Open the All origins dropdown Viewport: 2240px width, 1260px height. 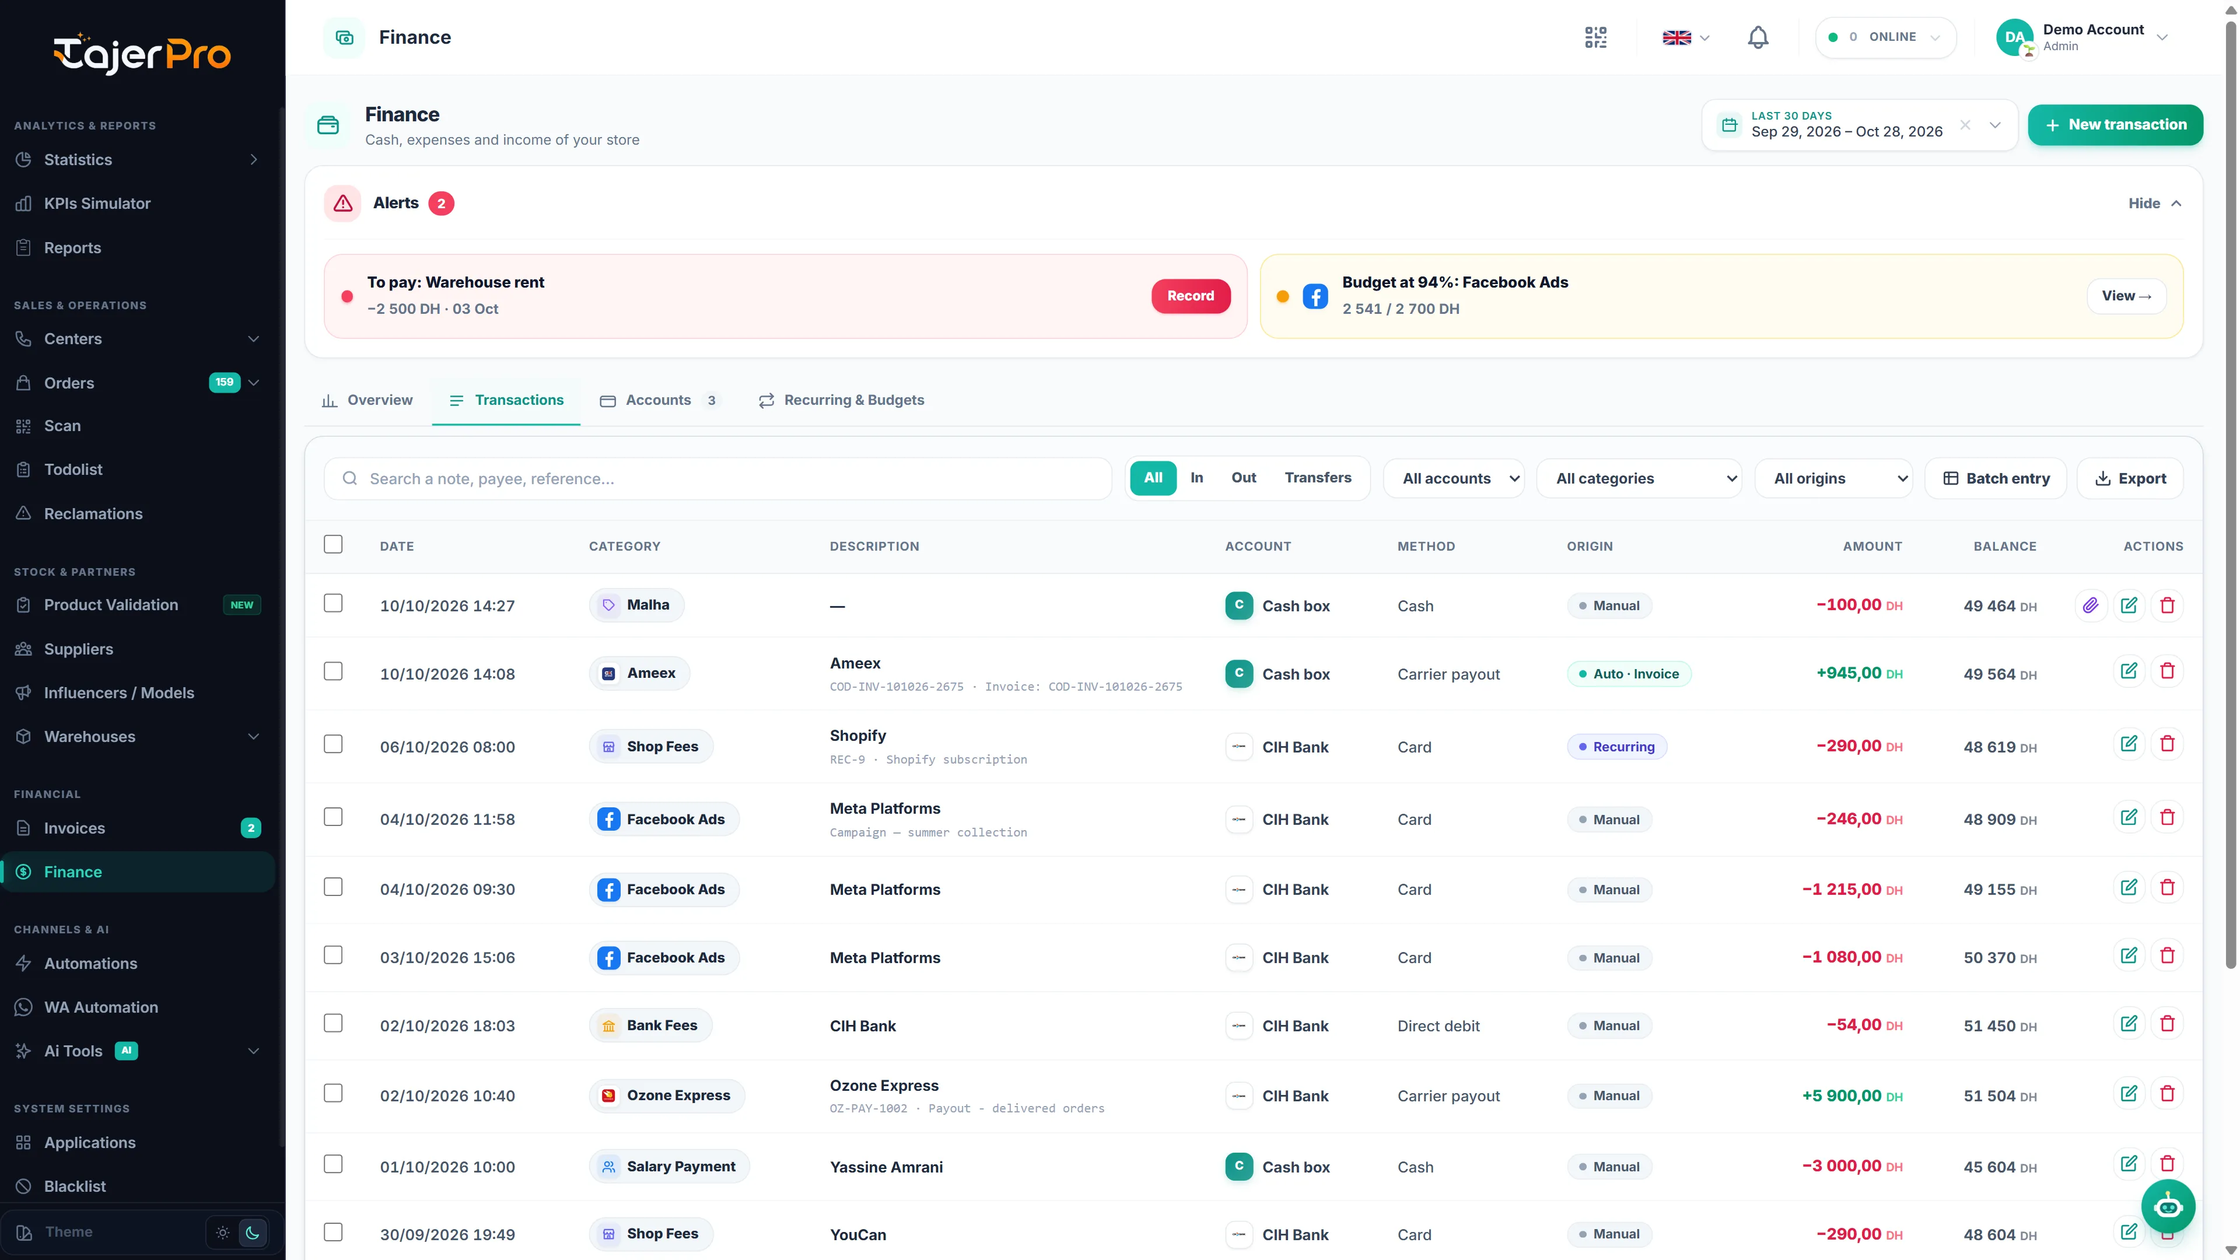pos(1834,478)
